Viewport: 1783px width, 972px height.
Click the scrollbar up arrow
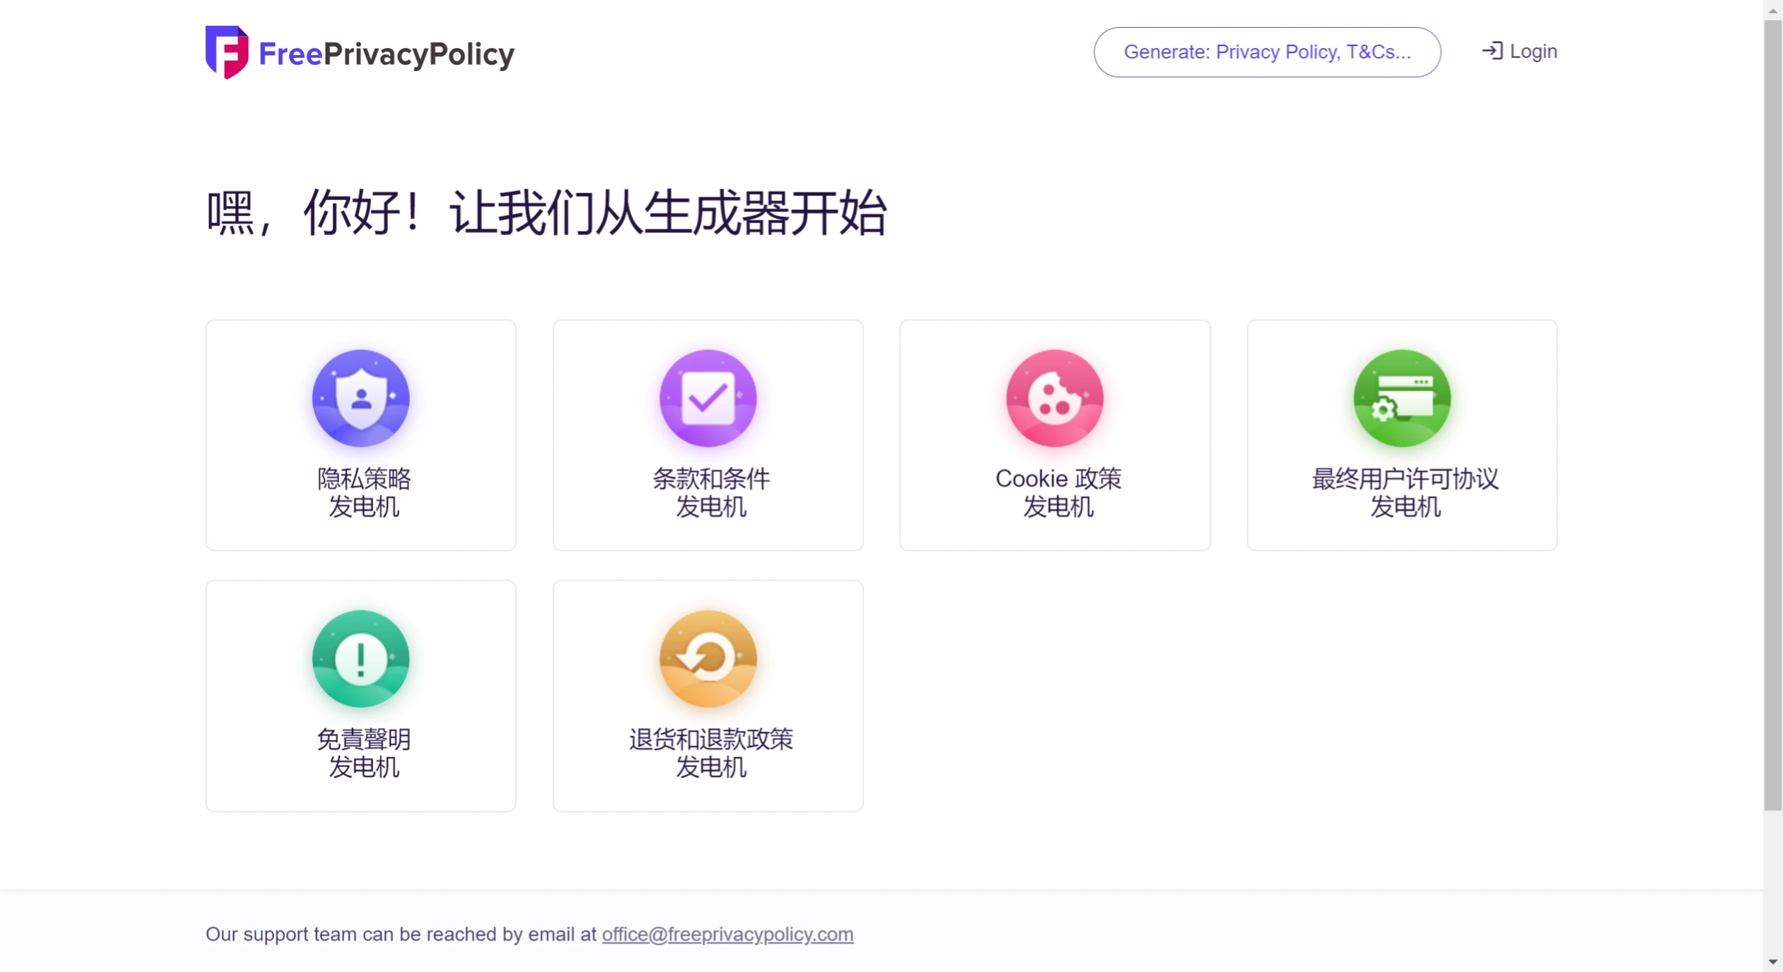coord(1773,8)
